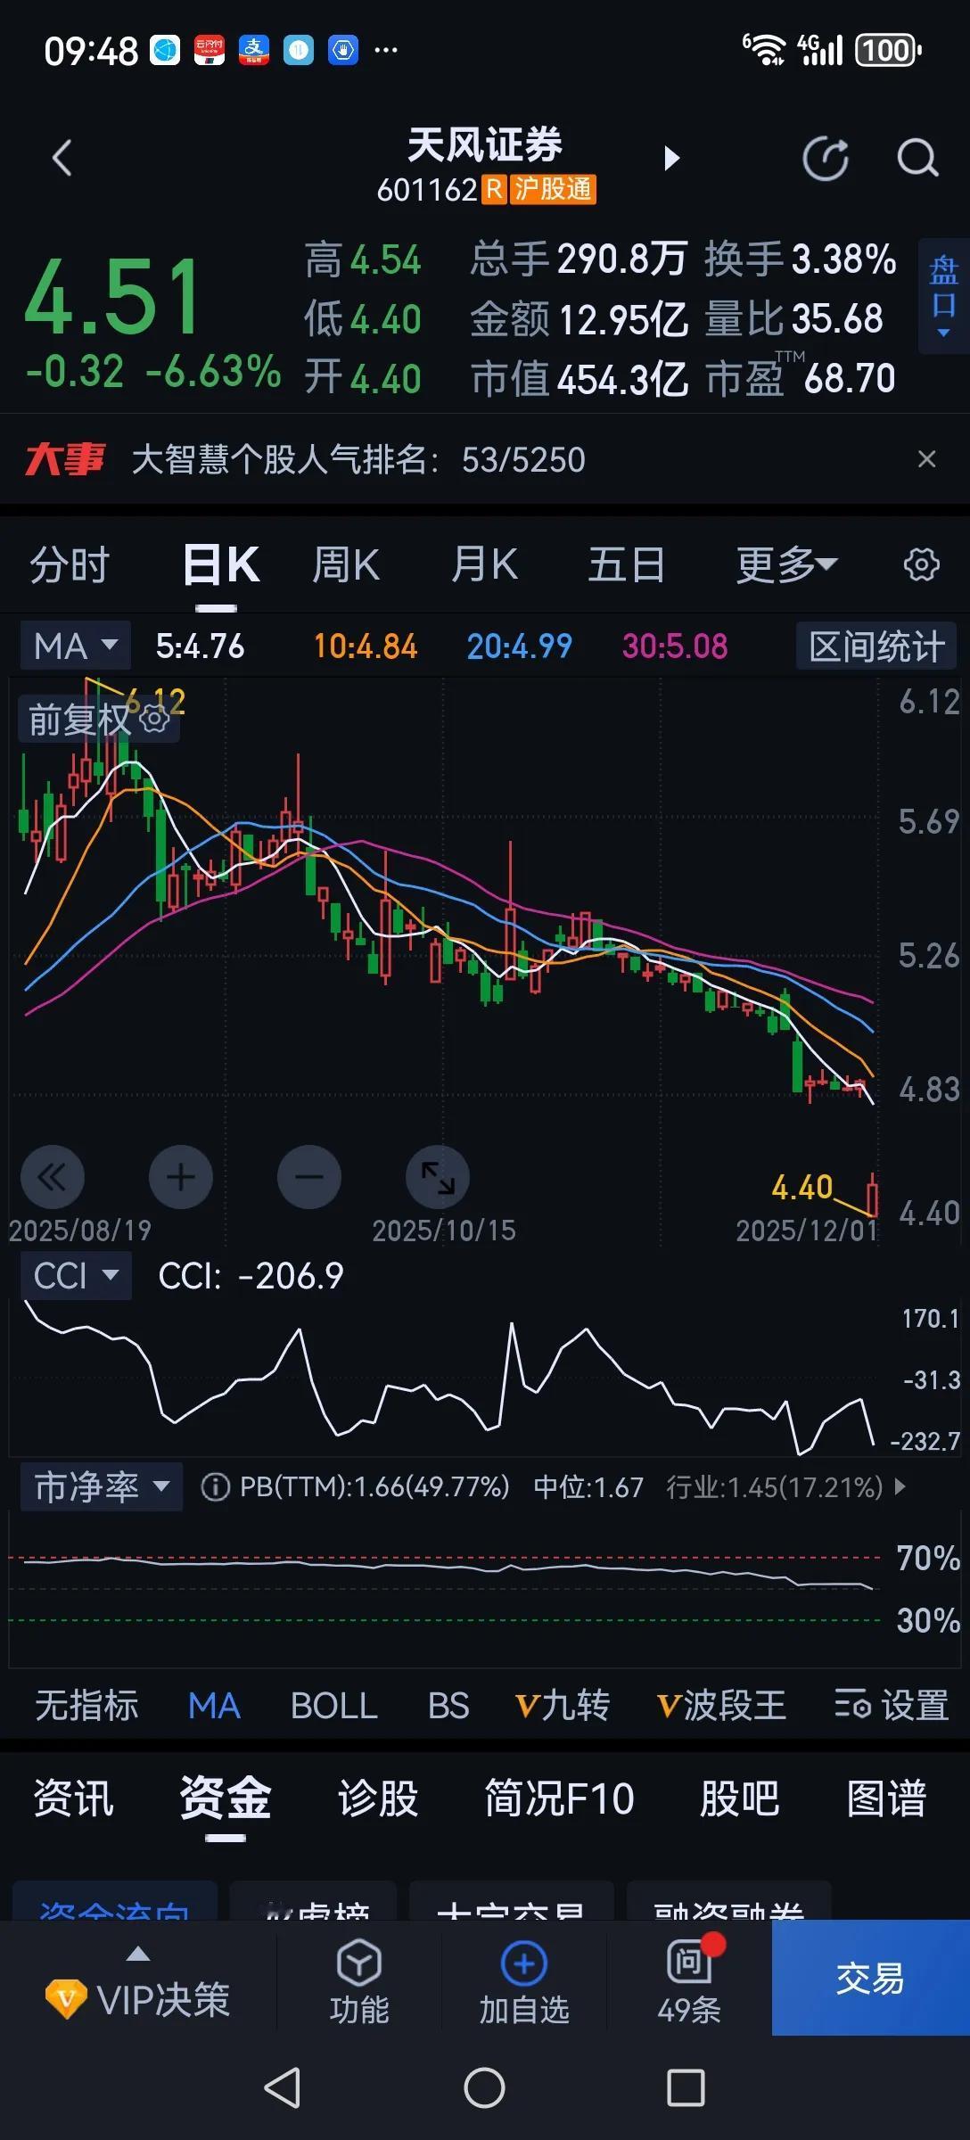Image resolution: width=970 pixels, height=2140 pixels.
Task: Open the 简况F10 tab
Action: pyautogui.click(x=559, y=1798)
